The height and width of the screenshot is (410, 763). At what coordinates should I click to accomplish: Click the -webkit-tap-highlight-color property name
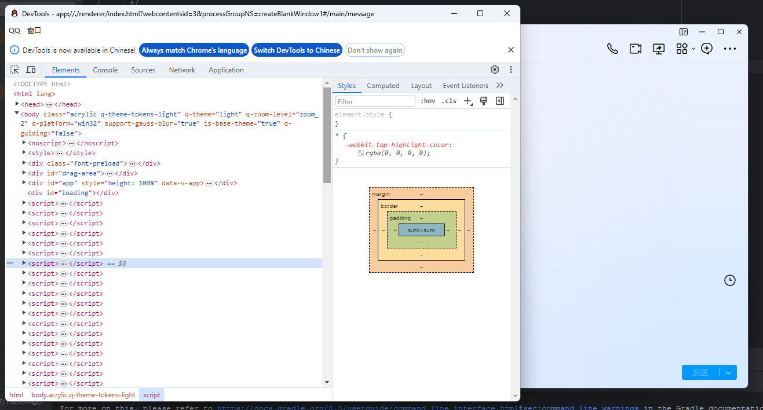(x=398, y=145)
